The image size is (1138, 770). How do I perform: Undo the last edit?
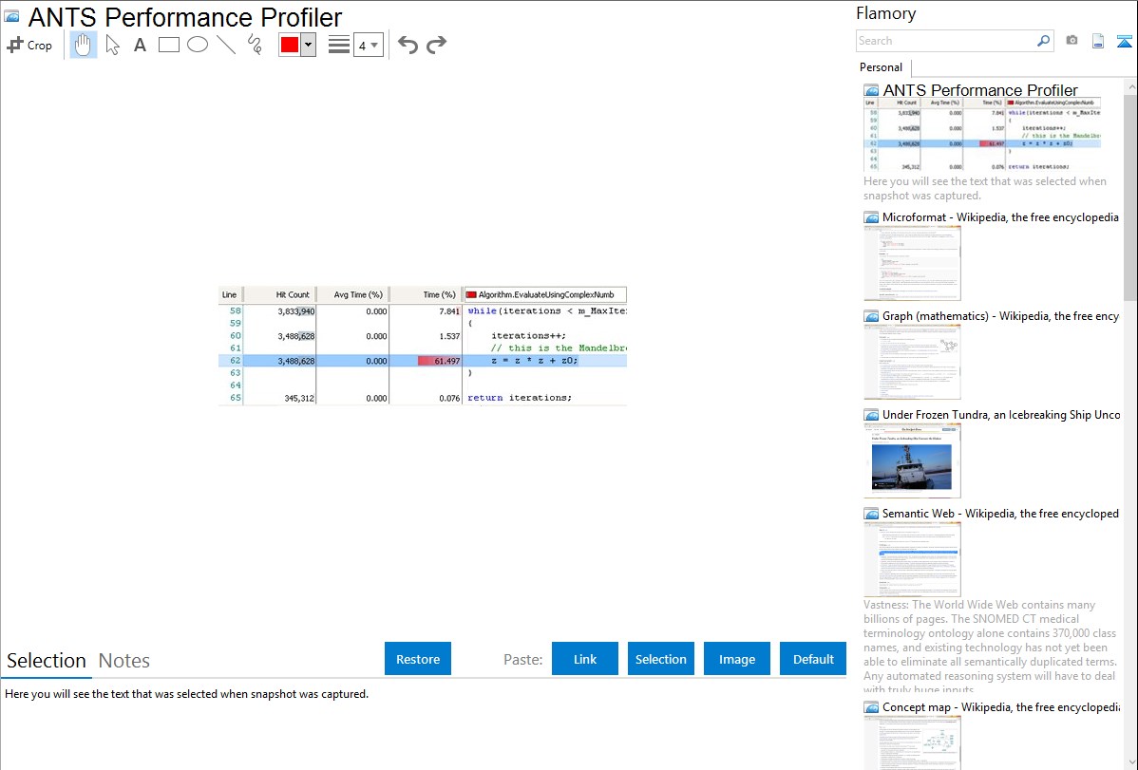[x=408, y=45]
